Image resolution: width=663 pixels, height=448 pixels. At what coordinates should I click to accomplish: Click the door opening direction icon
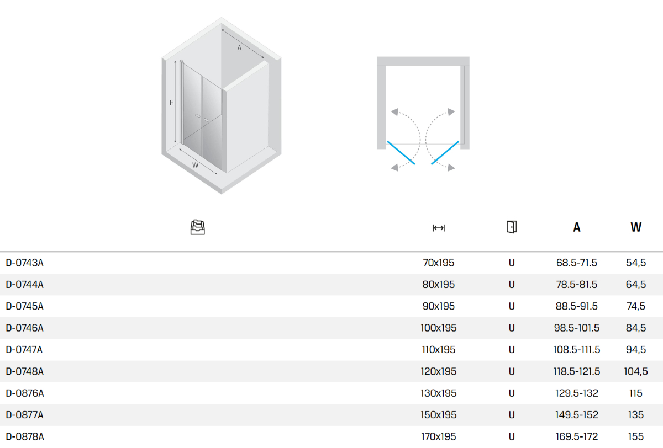pos(512,227)
